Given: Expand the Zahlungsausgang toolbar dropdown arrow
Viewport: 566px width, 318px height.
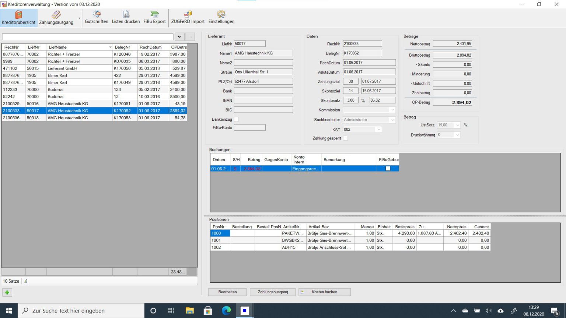Looking at the screenshot, I should [79, 18].
